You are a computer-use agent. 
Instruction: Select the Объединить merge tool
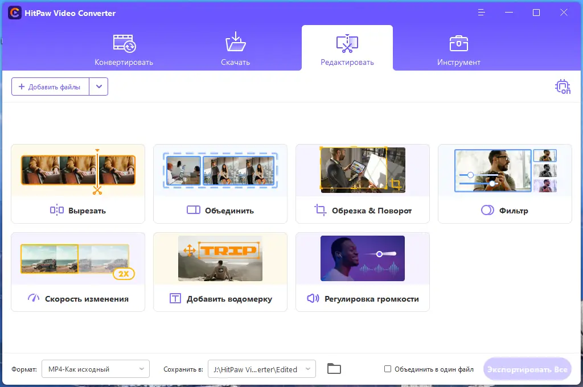220,183
